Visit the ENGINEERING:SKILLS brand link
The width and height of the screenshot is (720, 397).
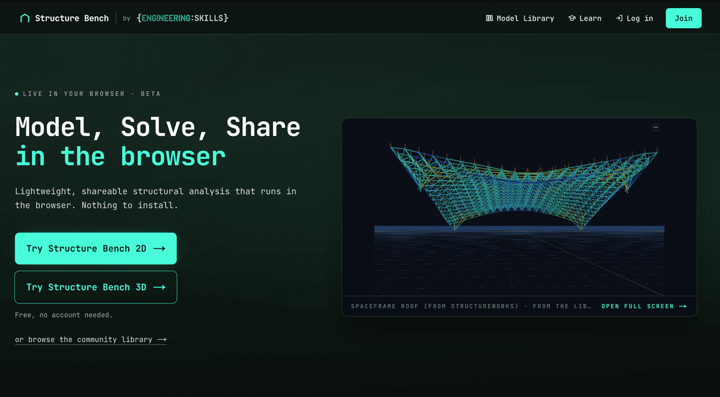(x=182, y=18)
